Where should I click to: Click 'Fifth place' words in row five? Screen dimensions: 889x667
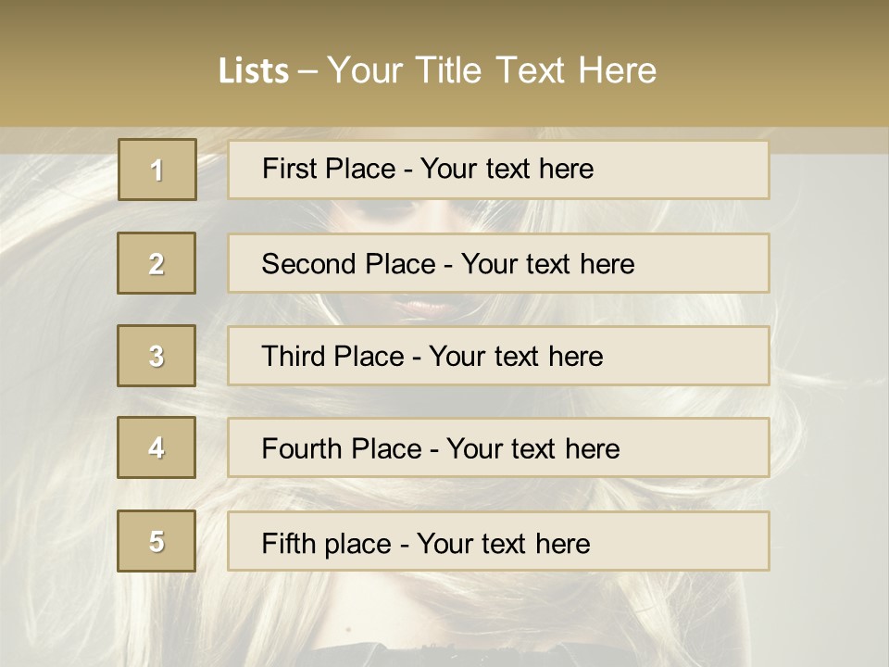coord(326,543)
